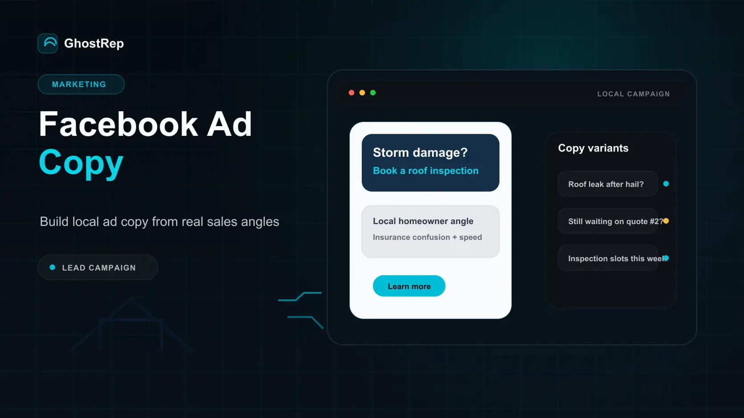Click the GhostRep brand name
Viewport: 744px width, 418px height.
coord(94,44)
